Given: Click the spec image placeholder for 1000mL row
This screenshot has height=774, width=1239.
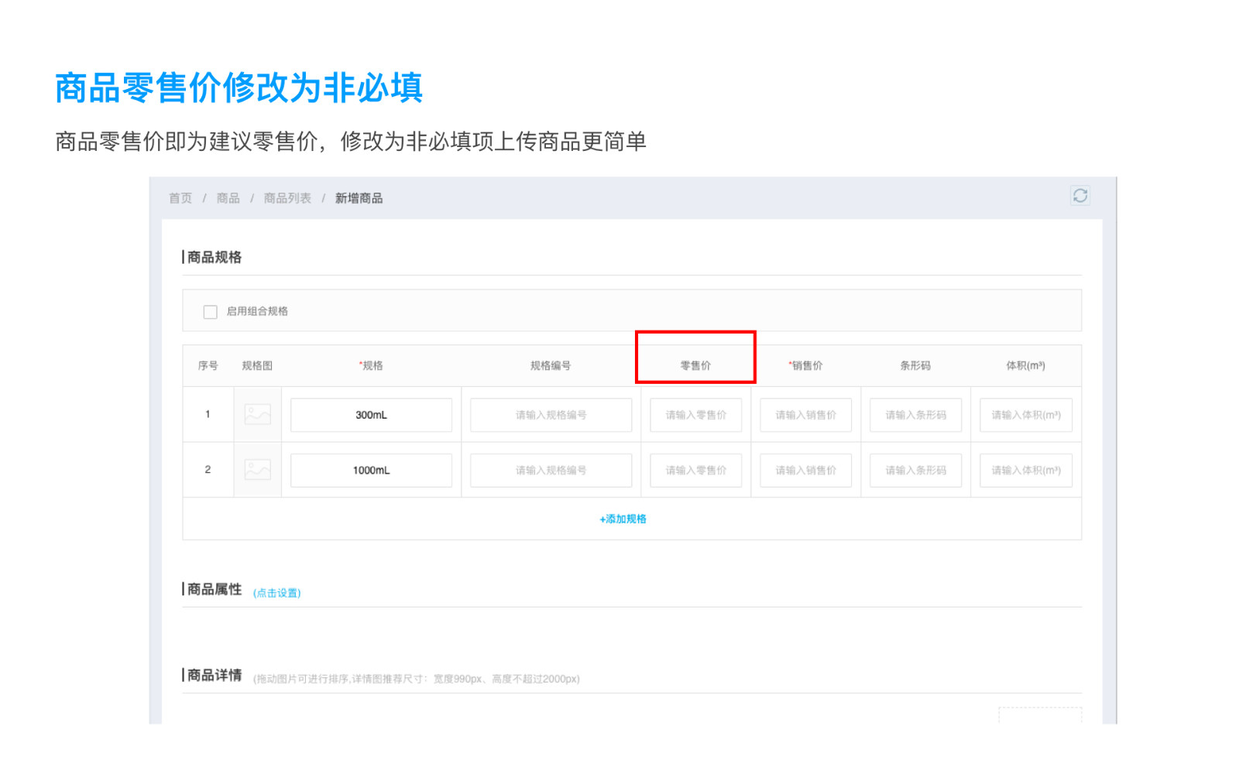Looking at the screenshot, I should [257, 470].
